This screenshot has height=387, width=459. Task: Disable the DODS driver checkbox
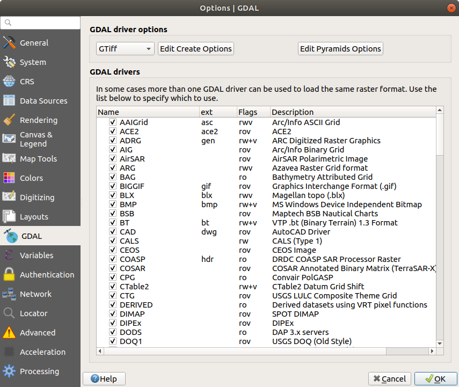tap(113, 332)
